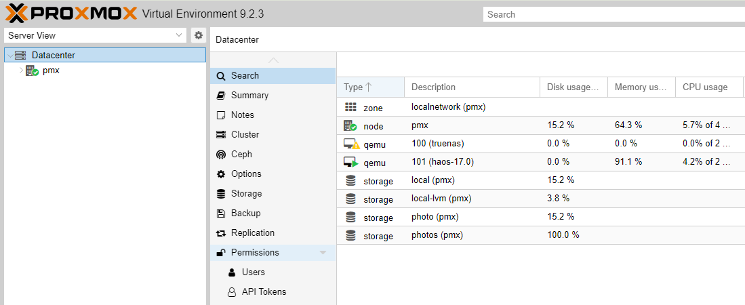
Task: Click the storage icon for local-lvm (pmx)
Action: [x=350, y=199]
